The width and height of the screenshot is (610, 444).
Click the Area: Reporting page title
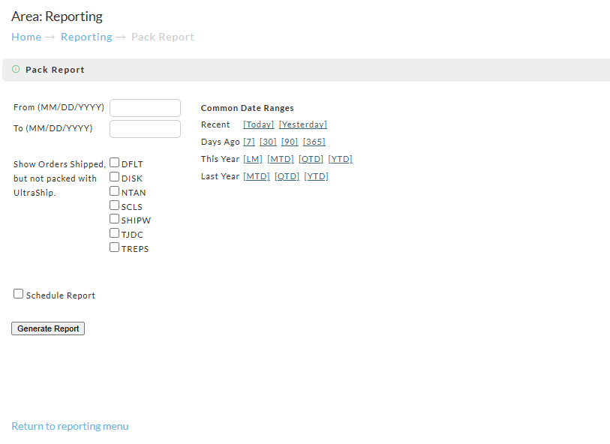57,16
